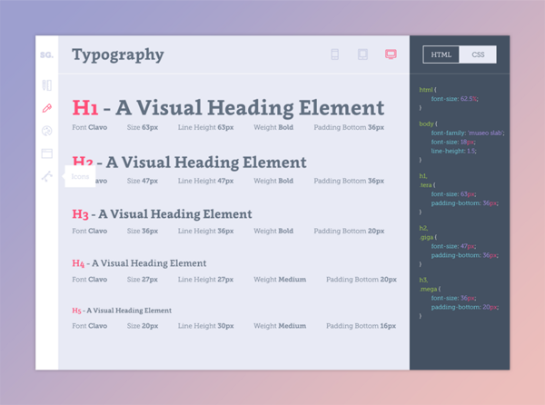The height and width of the screenshot is (405, 545).
Task: Open the browser window layout sidebar icon
Action: 47,153
